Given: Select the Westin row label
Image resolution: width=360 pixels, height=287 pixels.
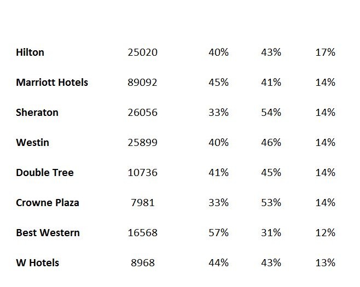Looking at the screenshot, I should click(x=33, y=143).
